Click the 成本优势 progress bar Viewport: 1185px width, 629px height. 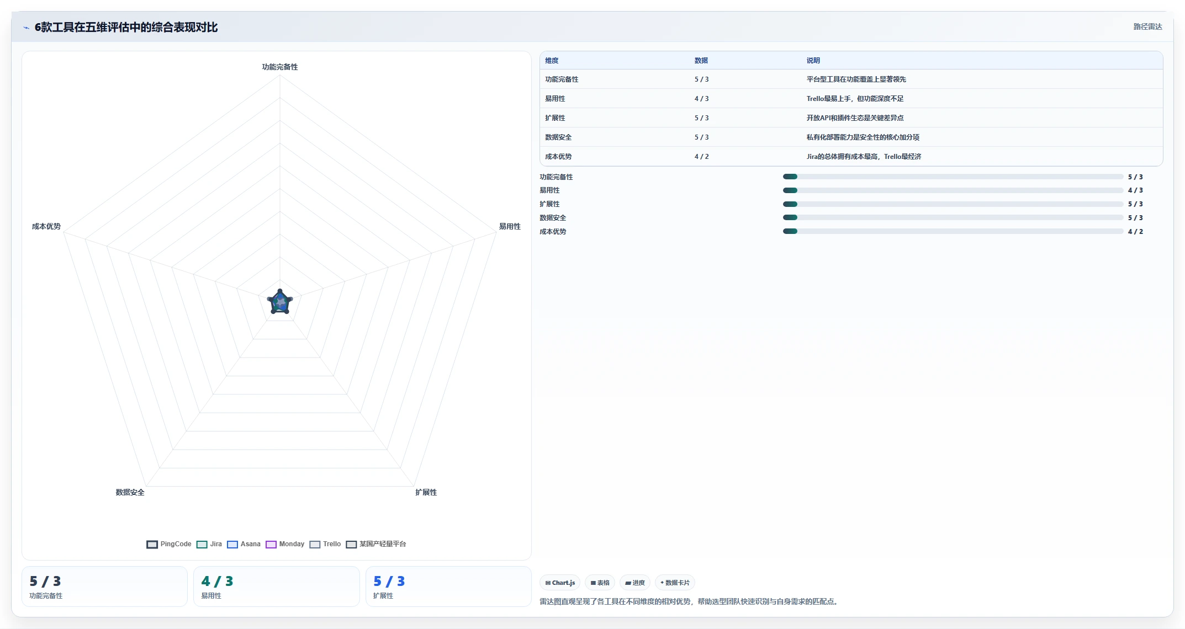coord(953,231)
